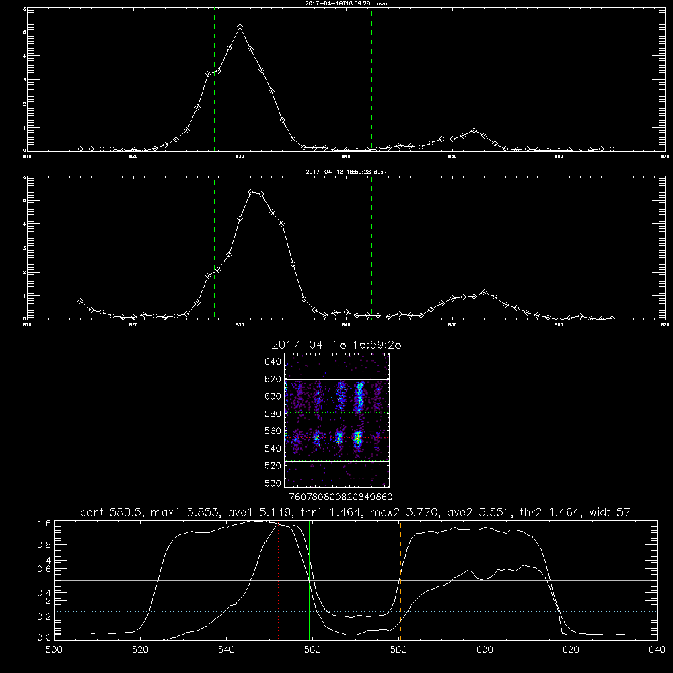Click bottom plot x-axis label 560

[x=312, y=650]
